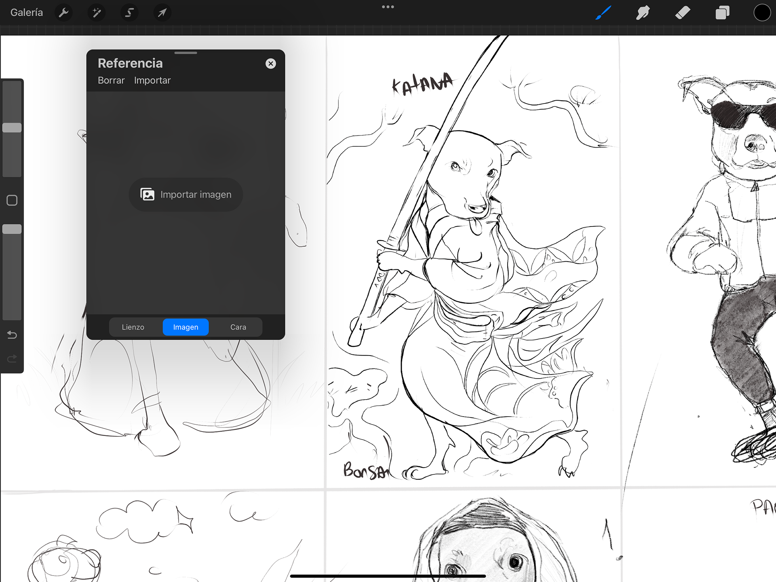776x582 pixels.
Task: Select the Brush paint tool
Action: (603, 13)
